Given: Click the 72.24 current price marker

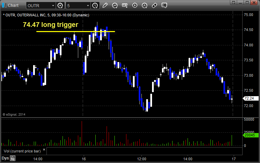Looking at the screenshot, I should (250, 98).
